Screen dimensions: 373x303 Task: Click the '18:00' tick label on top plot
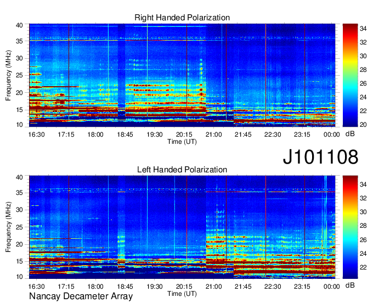click(95, 134)
